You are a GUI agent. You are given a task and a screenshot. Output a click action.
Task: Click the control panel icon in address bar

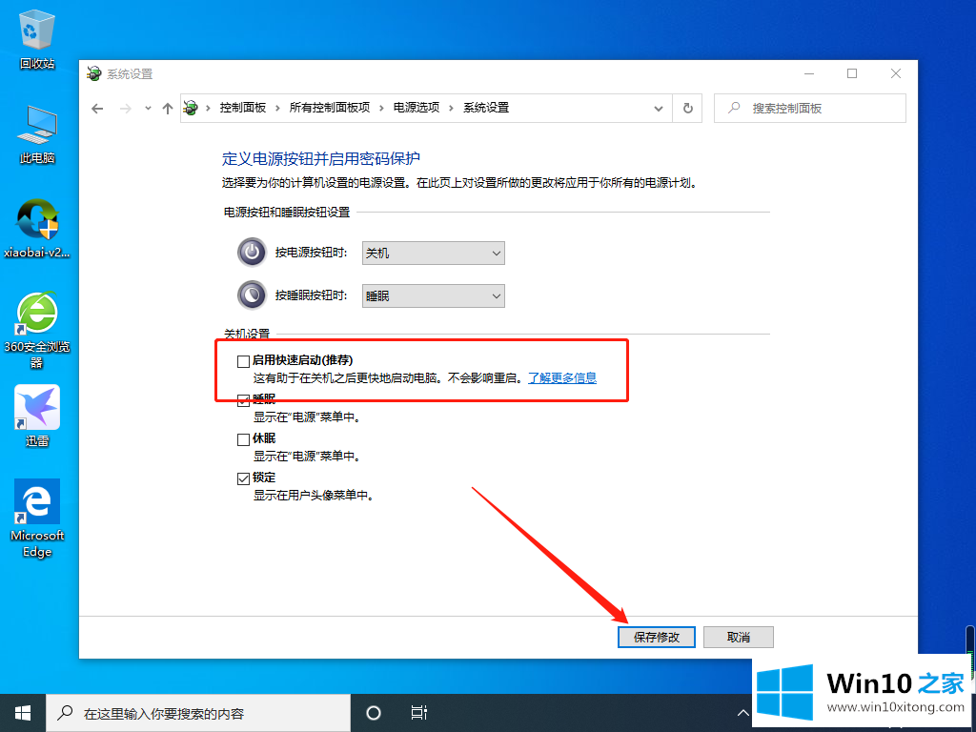pos(191,108)
